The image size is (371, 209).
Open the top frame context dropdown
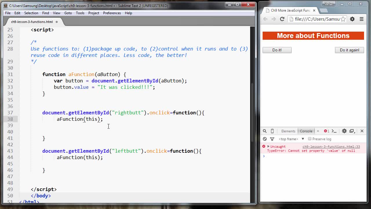pos(291,139)
